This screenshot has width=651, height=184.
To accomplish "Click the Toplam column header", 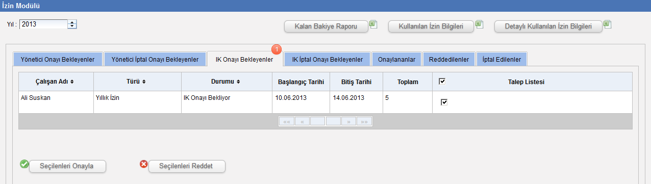I will 408,82.
